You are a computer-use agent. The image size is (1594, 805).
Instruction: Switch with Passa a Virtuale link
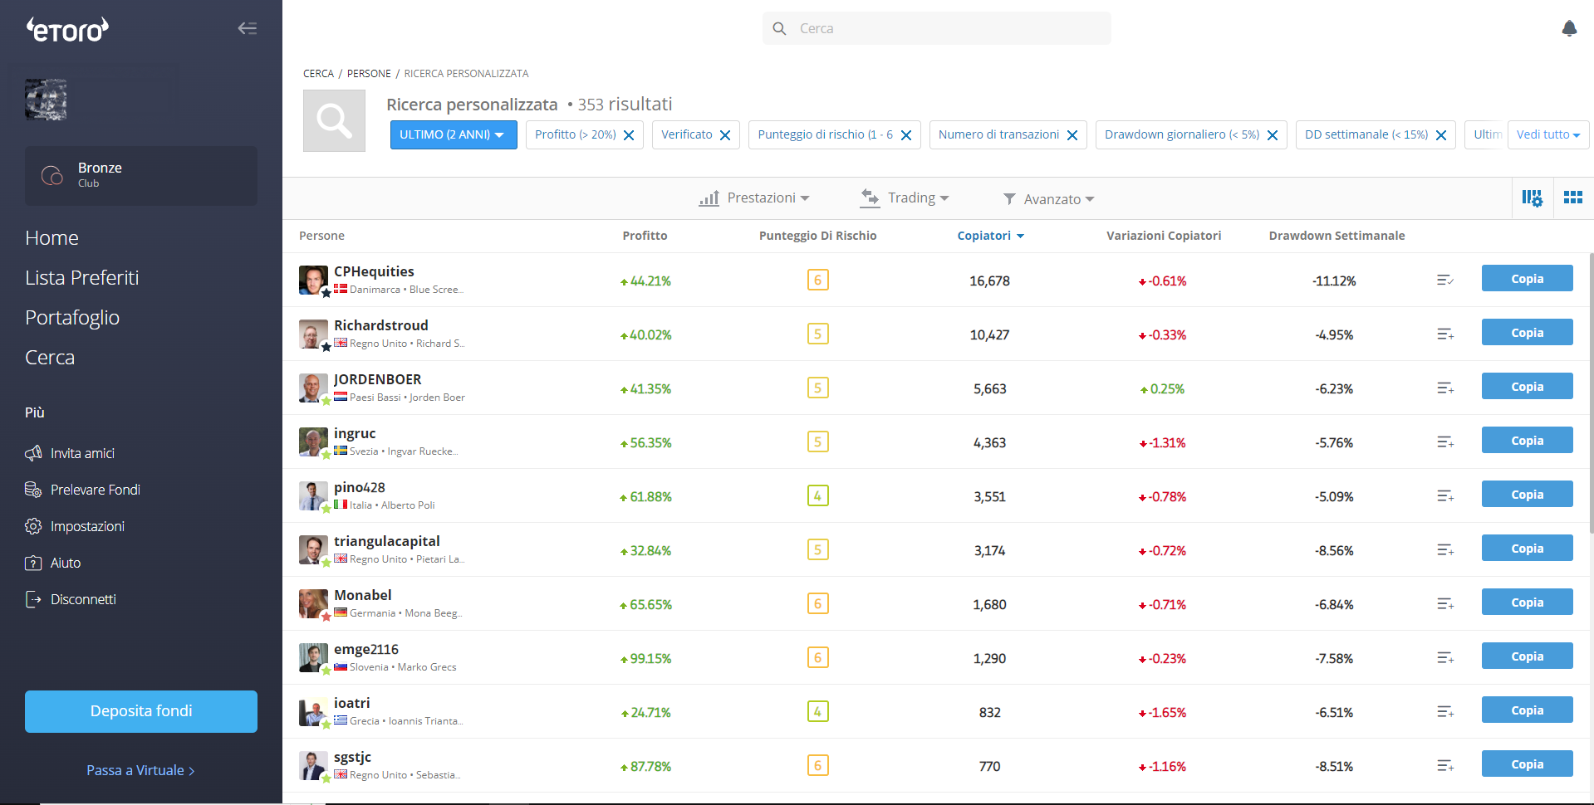pos(140,770)
